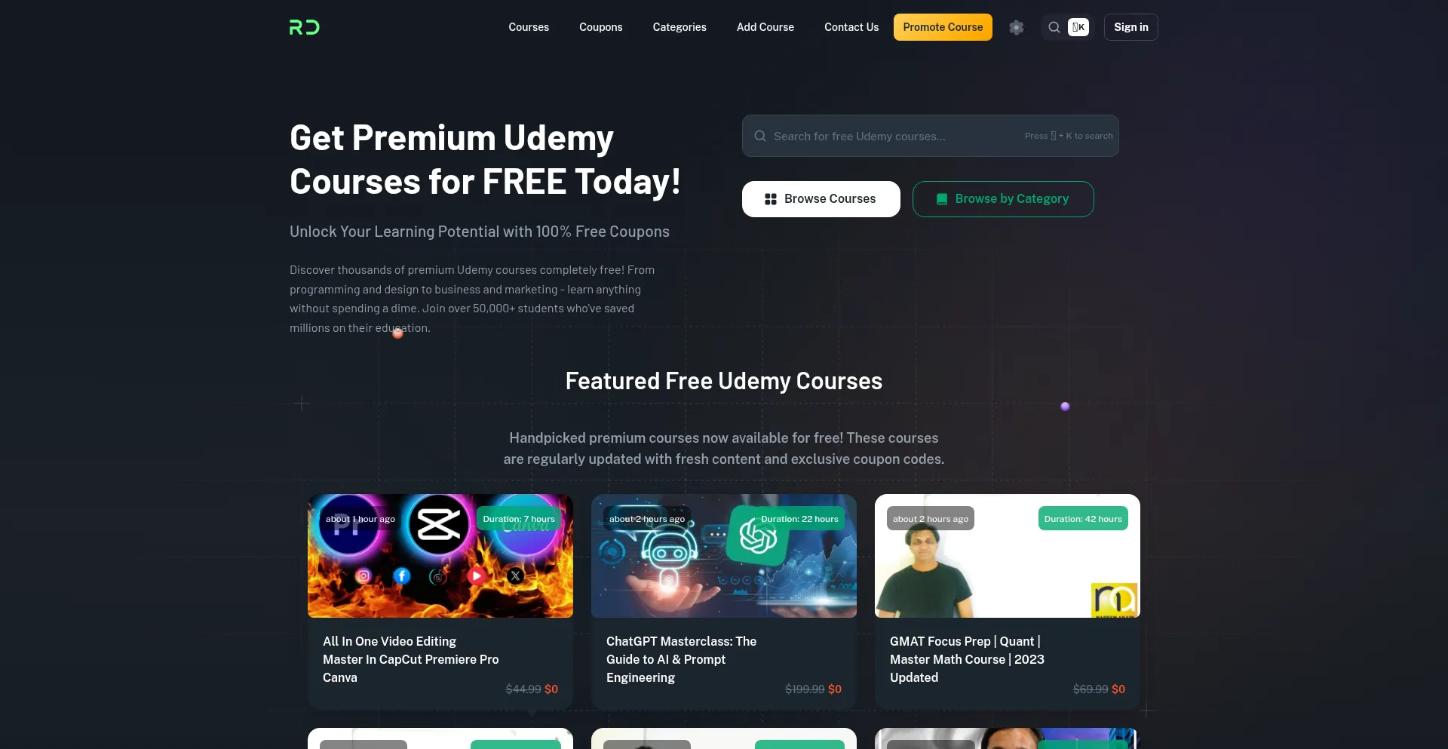The image size is (1448, 749).
Task: Open the All In One Video Editing thumbnail
Action: pyautogui.click(x=440, y=556)
